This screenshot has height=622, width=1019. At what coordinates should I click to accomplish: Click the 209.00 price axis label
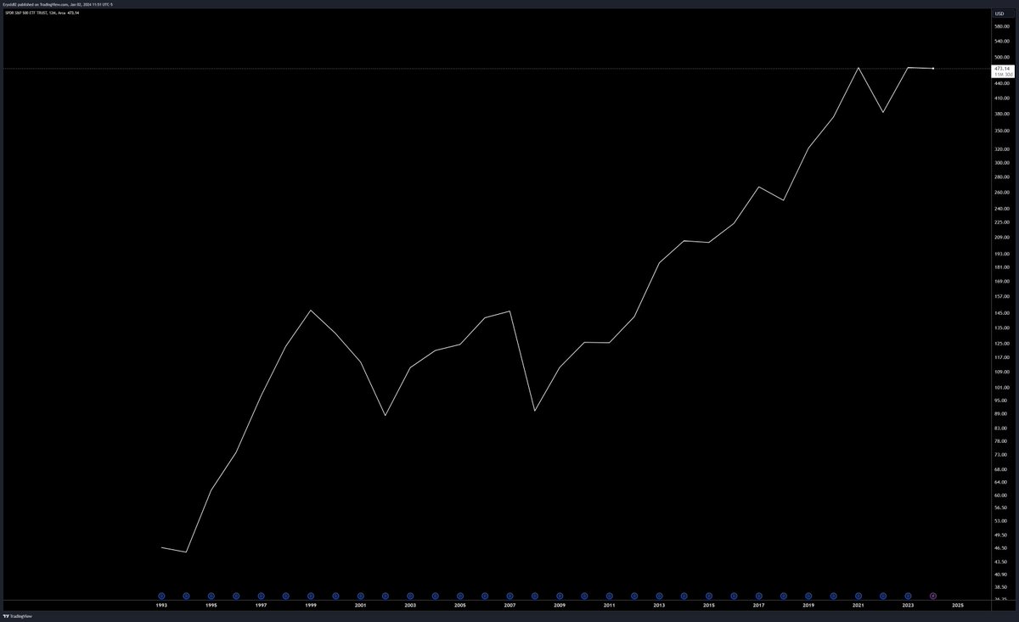click(1003, 238)
